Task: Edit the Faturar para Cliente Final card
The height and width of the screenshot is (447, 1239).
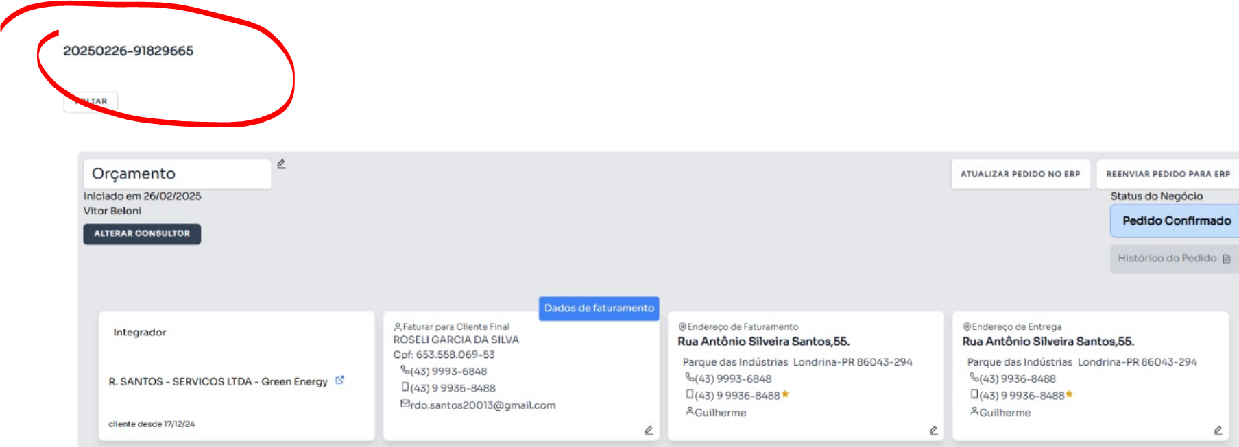Action: [x=649, y=431]
